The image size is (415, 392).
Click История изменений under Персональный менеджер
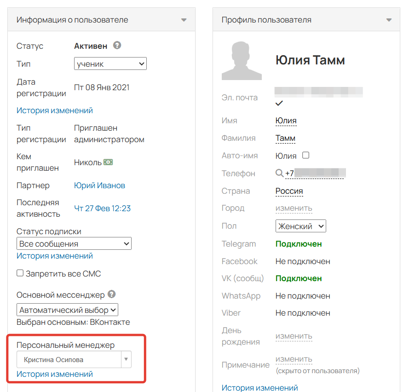(x=55, y=374)
